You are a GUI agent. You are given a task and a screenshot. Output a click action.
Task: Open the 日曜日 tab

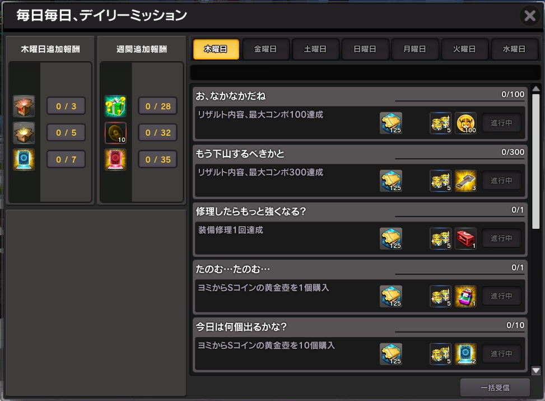click(x=365, y=49)
